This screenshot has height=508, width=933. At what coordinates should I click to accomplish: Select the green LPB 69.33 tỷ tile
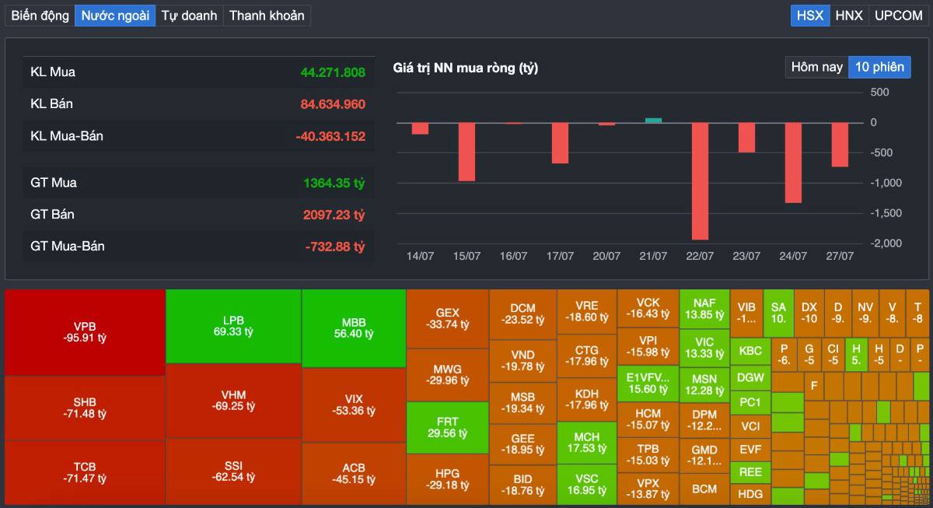[x=233, y=326]
